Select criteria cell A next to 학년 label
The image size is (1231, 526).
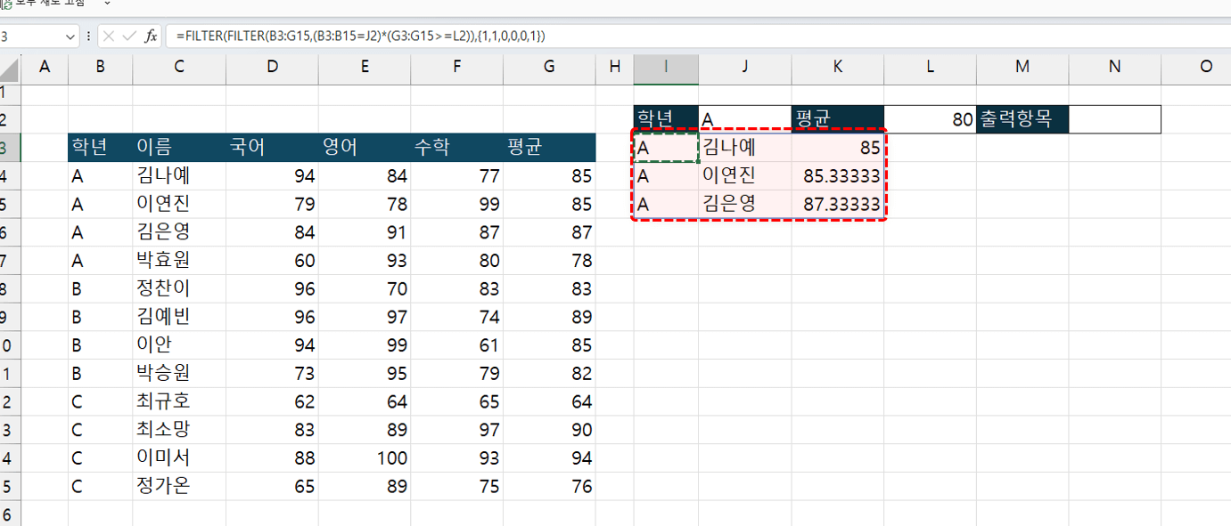(x=745, y=119)
